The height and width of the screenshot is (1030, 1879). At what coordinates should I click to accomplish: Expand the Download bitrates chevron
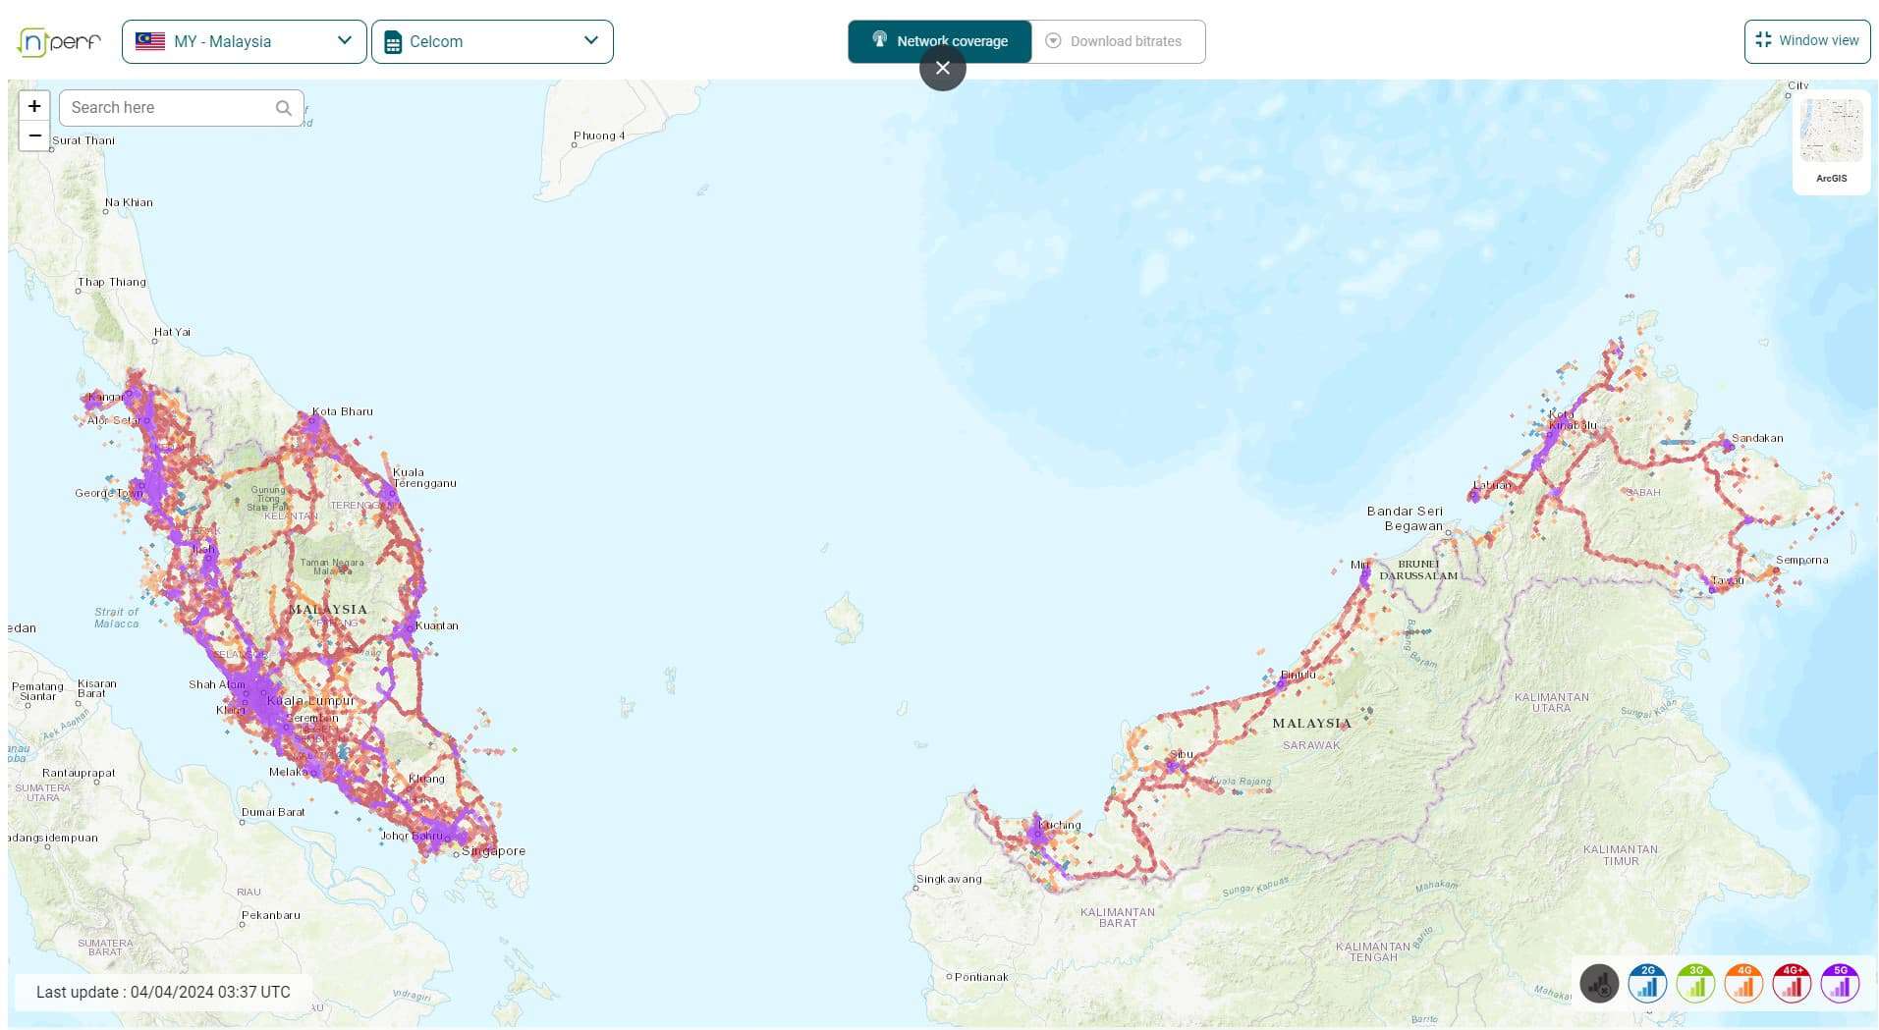tap(1052, 40)
